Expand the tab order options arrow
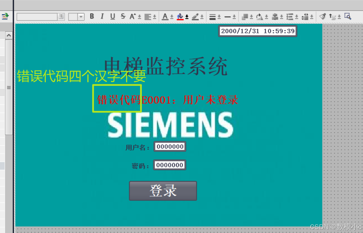 pyautogui.click(x=339, y=17)
